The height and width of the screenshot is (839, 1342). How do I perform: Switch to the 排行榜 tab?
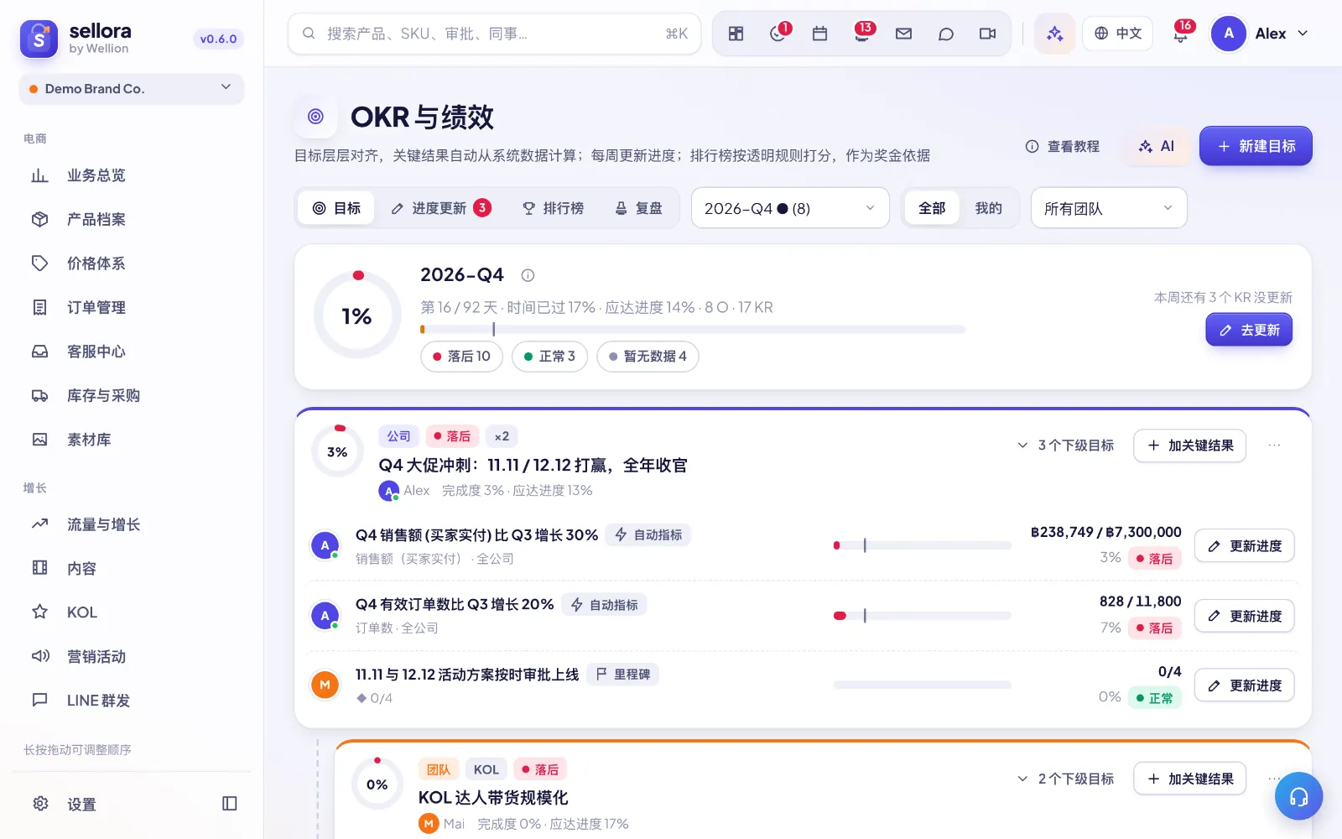point(553,208)
